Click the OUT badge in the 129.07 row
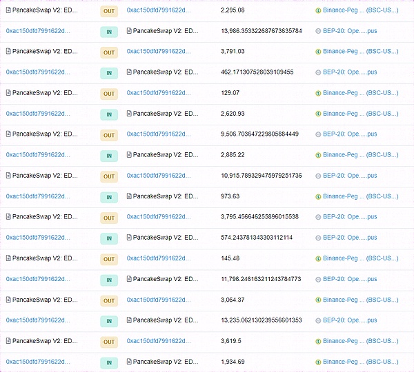 click(x=109, y=94)
